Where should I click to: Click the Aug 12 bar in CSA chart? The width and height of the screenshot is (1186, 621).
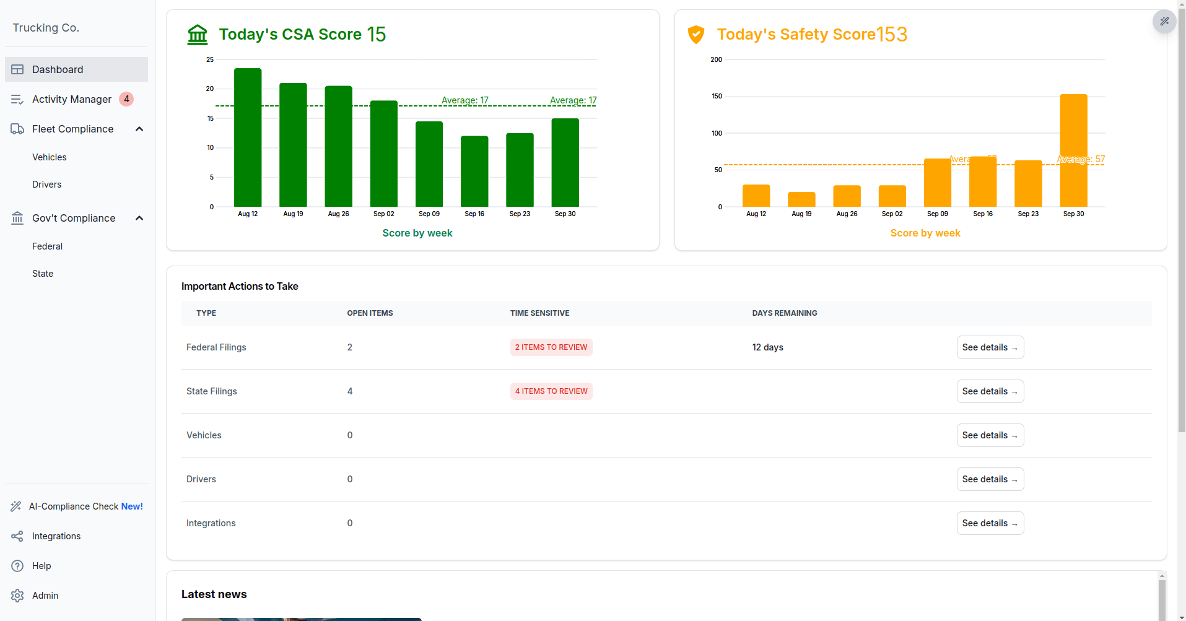click(x=248, y=137)
